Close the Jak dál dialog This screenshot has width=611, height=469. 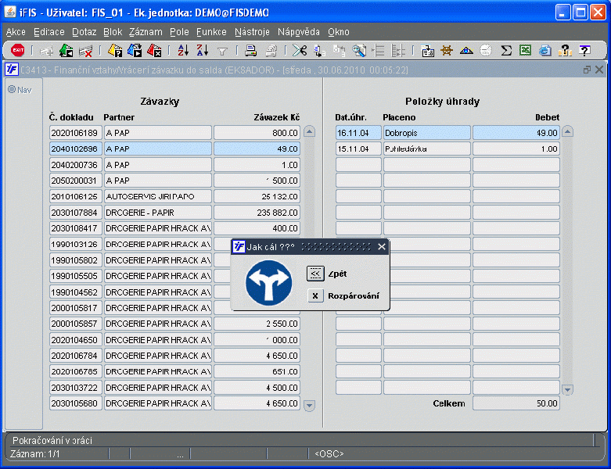(382, 246)
